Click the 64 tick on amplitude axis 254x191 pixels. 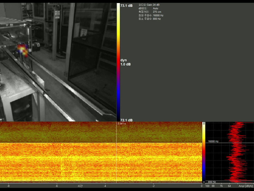[x=229, y=186]
